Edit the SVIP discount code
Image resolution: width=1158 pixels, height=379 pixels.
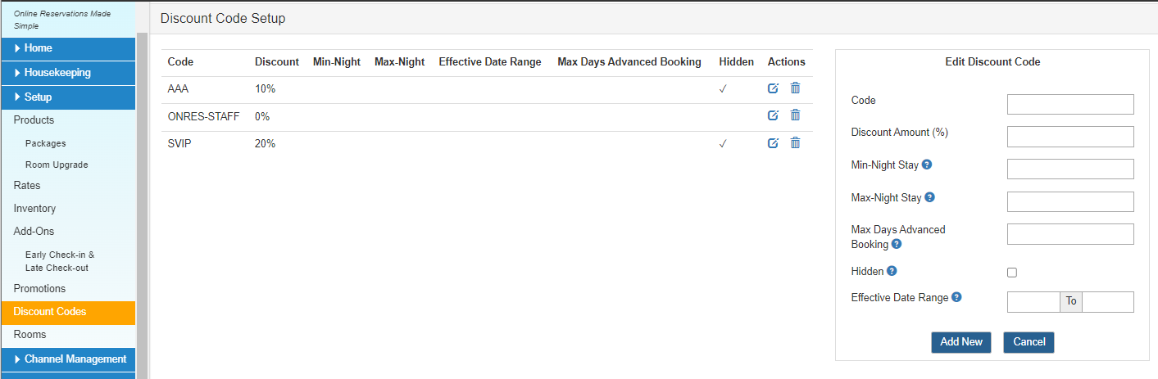tap(773, 143)
